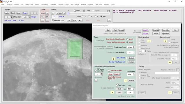Click the Detect button for Disk / Planet
The image size is (185, 104).
131,58
